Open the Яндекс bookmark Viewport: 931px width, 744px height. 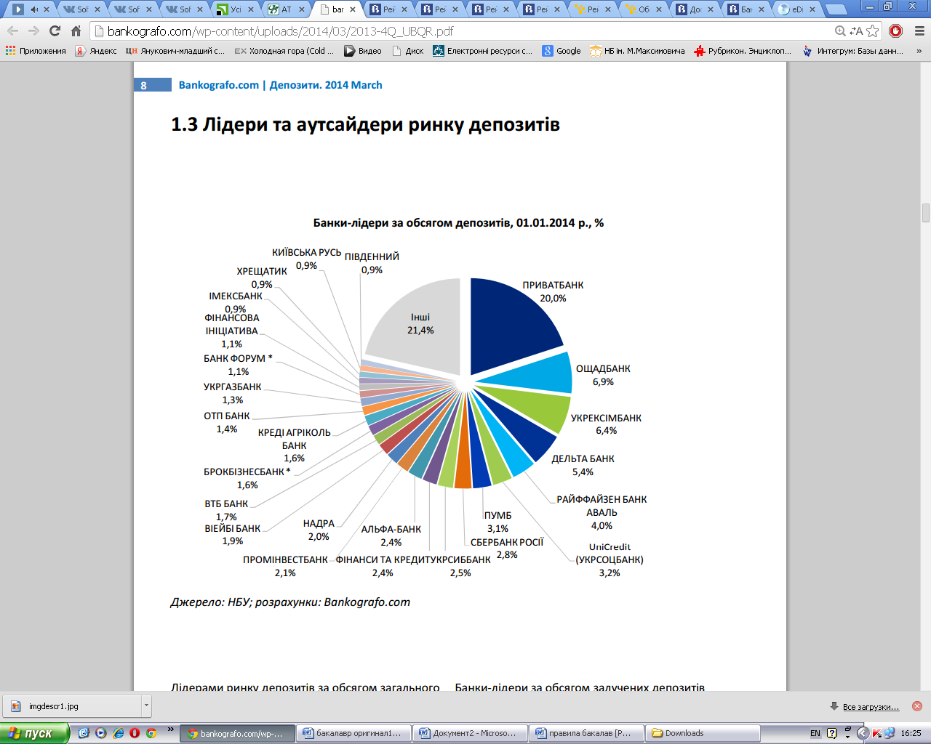tap(96, 51)
